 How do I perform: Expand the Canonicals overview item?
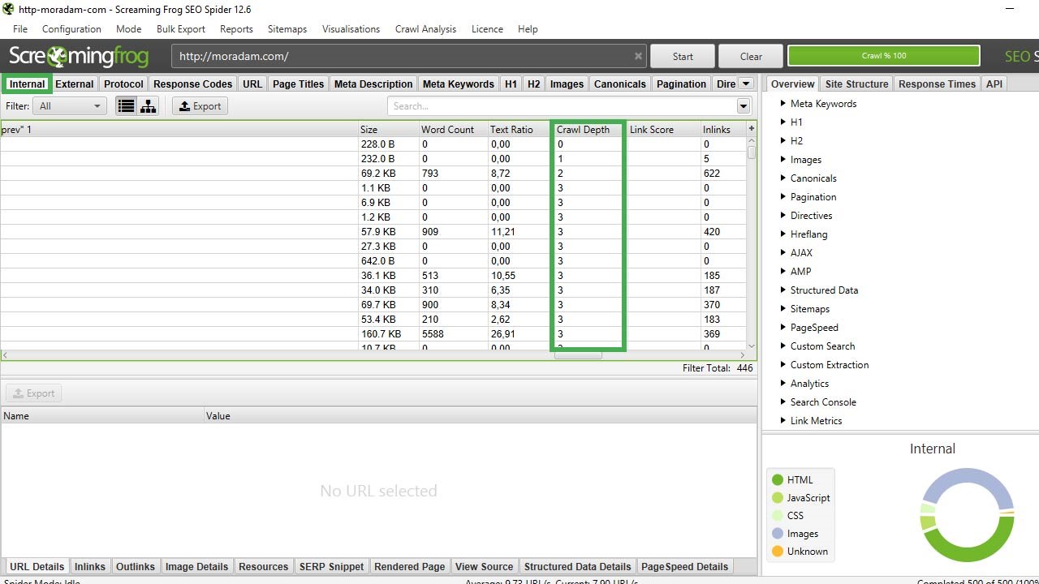point(783,178)
